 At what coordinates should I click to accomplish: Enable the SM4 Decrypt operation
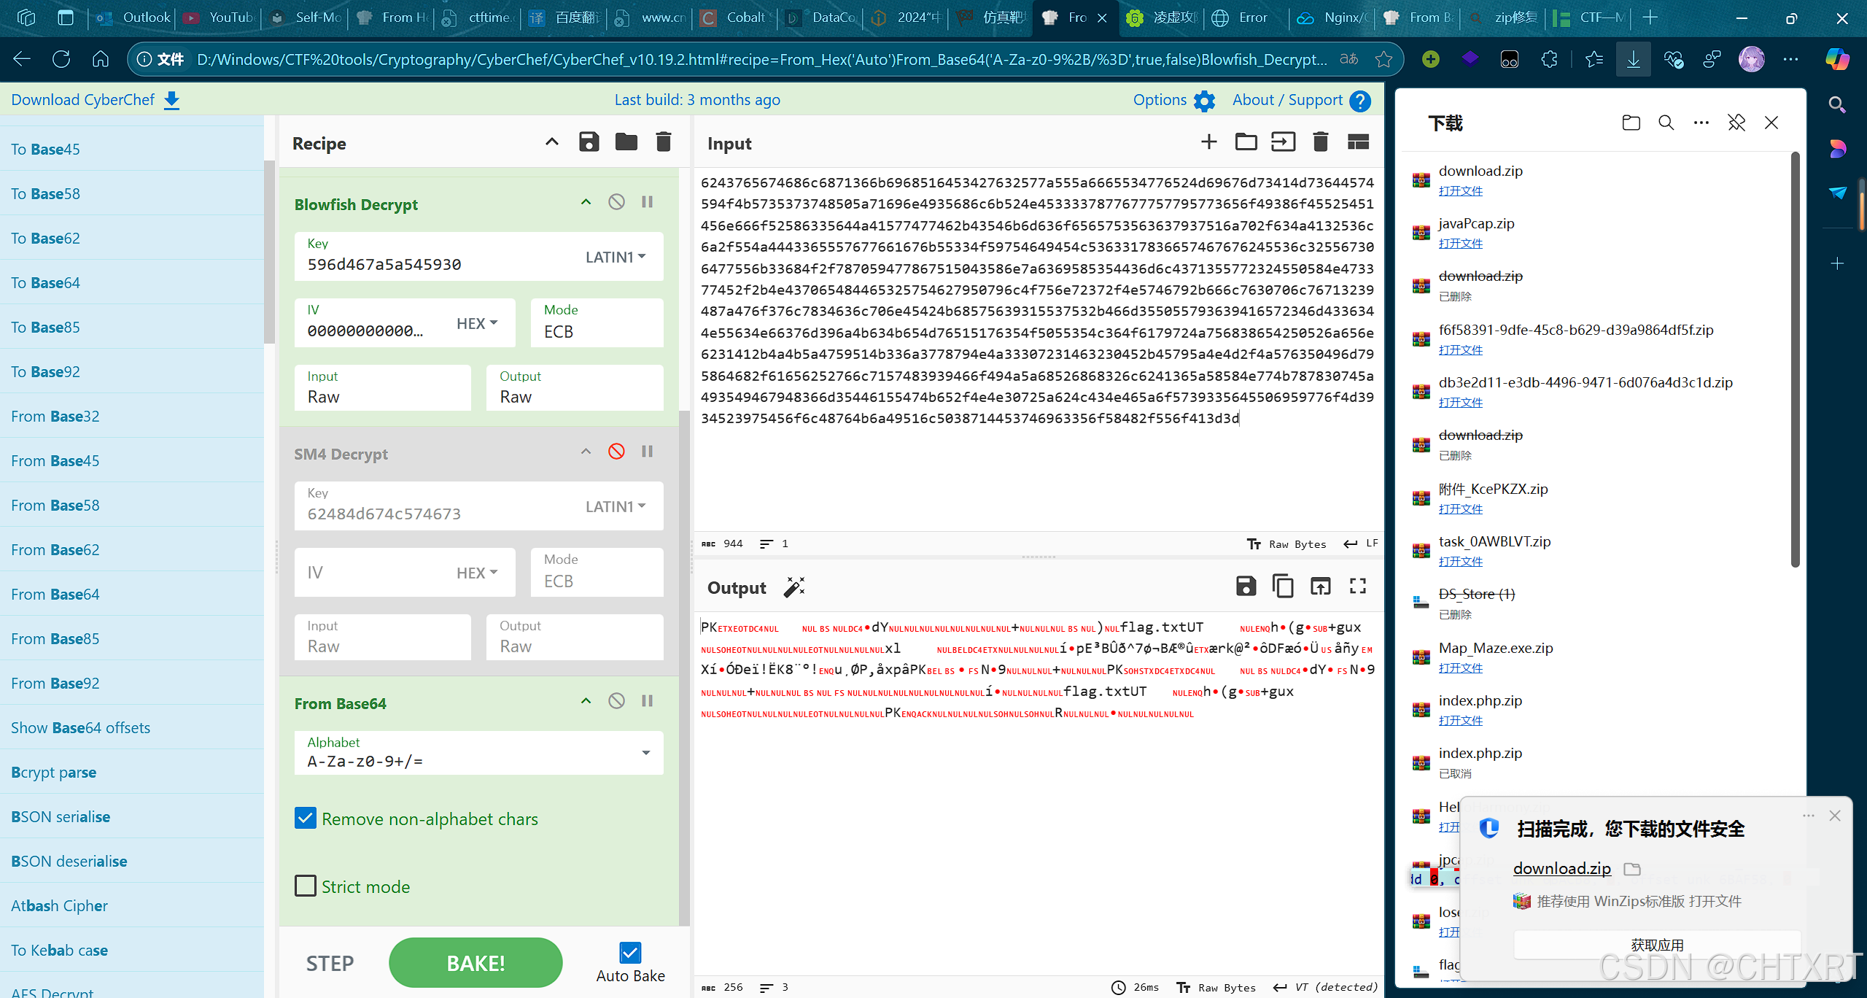(x=616, y=452)
